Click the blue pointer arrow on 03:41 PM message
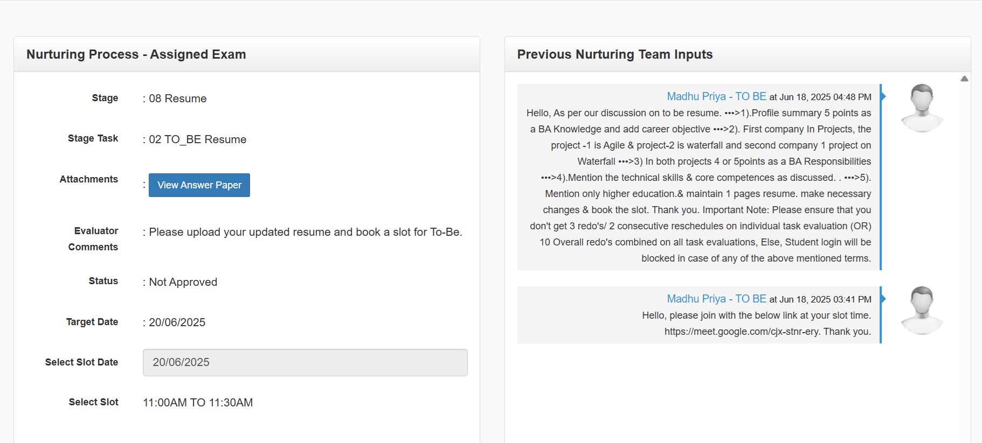Image resolution: width=982 pixels, height=443 pixels. pyautogui.click(x=883, y=299)
